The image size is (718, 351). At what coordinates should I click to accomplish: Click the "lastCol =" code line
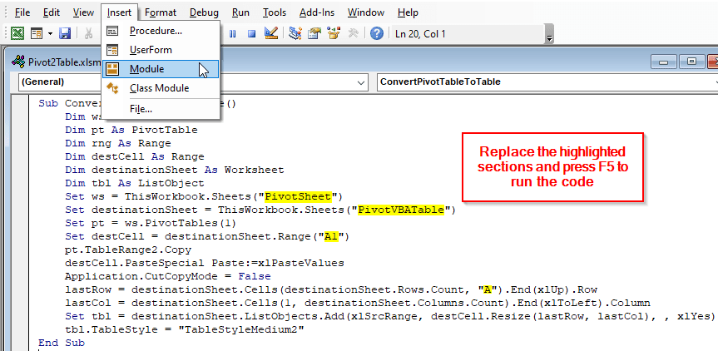point(357,303)
